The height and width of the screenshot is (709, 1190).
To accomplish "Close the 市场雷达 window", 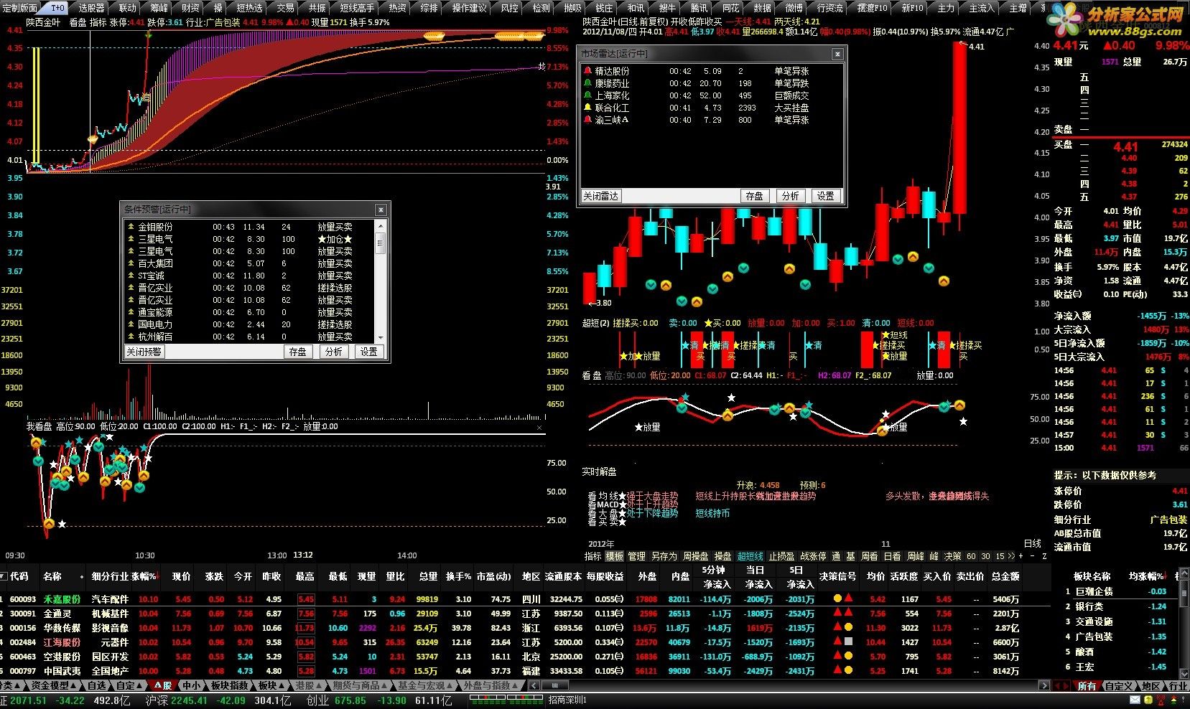I will 837,54.
